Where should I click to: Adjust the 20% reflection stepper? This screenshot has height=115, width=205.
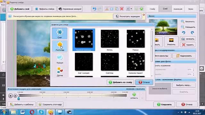[x=193, y=70]
